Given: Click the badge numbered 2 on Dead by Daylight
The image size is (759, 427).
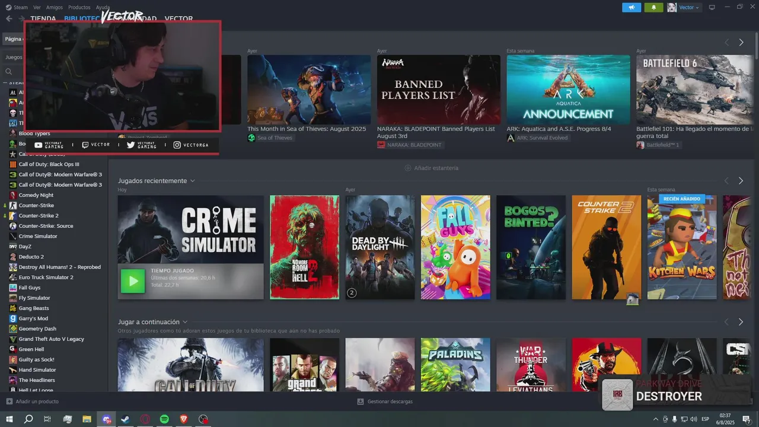Looking at the screenshot, I should 352,293.
